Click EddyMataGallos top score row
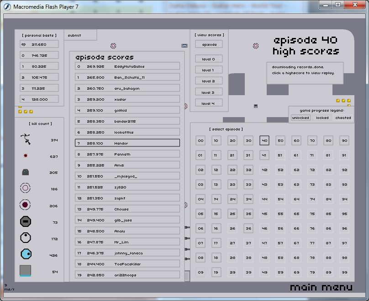The width and height of the screenshot is (369, 301). (127, 66)
